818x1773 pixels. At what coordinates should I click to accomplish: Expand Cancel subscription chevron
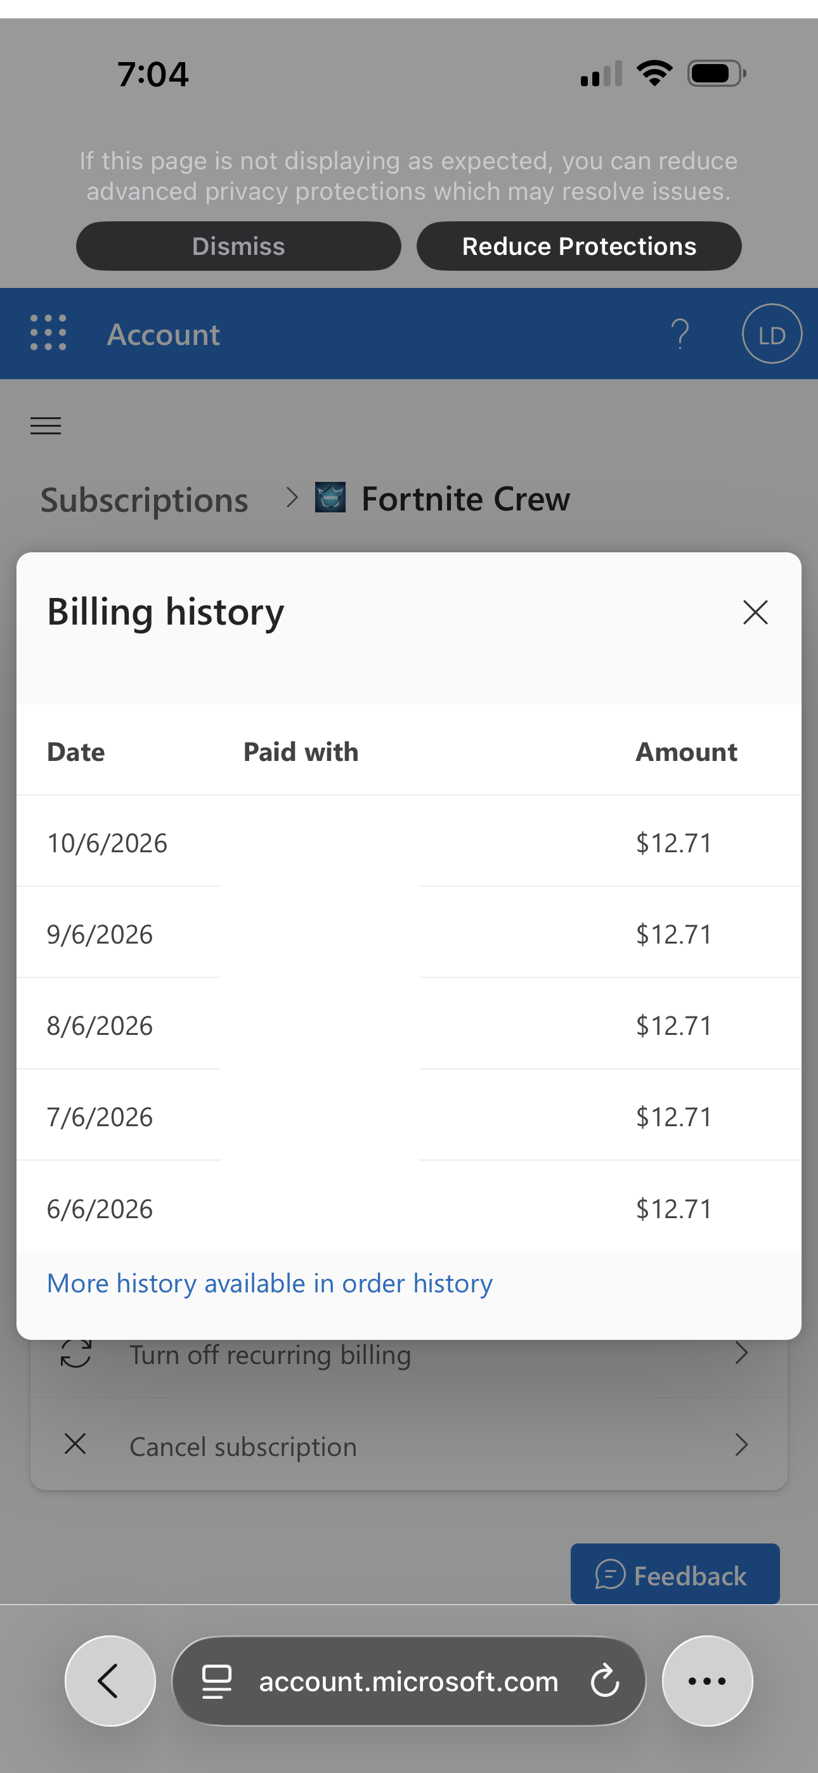click(741, 1445)
